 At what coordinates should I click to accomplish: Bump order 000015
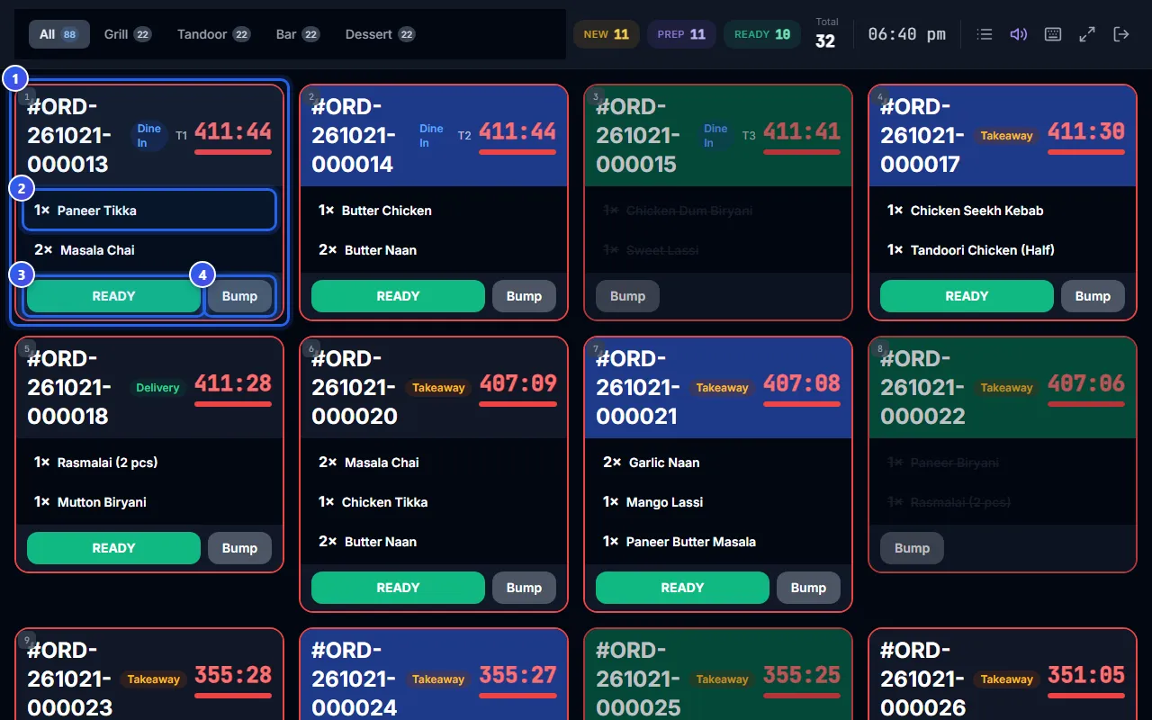(x=627, y=296)
